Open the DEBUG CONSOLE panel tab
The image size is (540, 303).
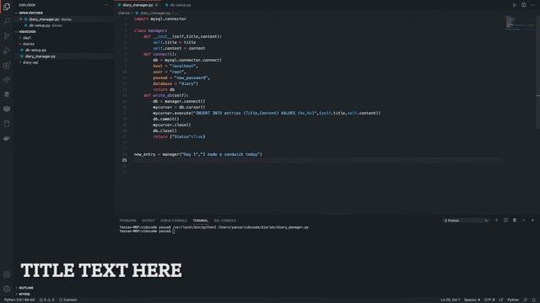pos(174,221)
